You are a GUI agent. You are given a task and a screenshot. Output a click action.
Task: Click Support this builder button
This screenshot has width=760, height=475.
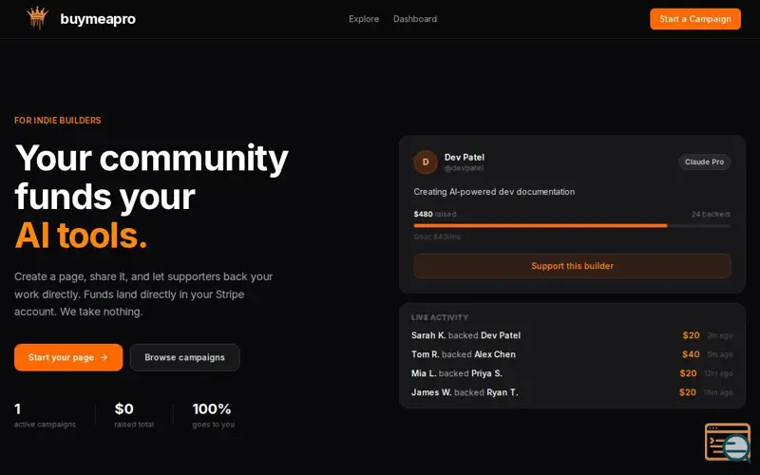pos(572,266)
